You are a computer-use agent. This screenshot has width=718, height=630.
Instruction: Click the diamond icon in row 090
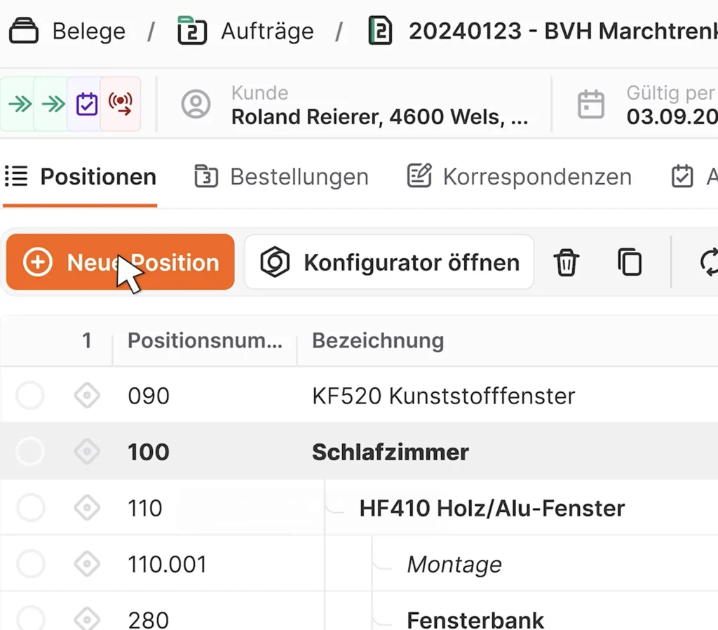coord(87,396)
